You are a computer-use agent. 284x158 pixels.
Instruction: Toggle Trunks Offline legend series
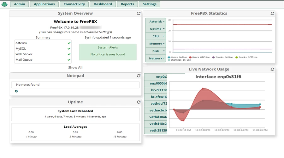[246, 57]
